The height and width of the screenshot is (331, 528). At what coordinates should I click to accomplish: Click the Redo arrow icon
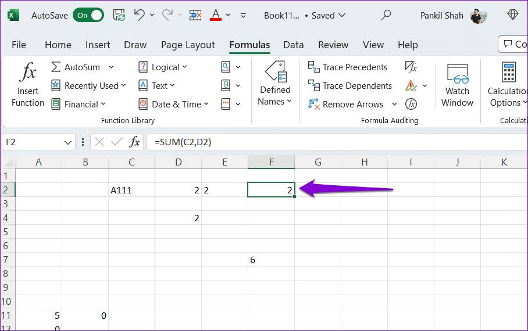click(x=167, y=15)
